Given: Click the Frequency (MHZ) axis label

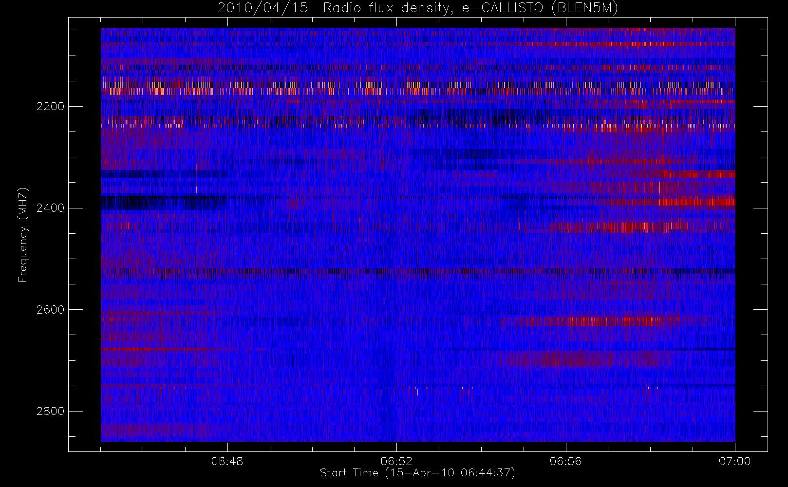Looking at the screenshot, I should coord(23,235).
